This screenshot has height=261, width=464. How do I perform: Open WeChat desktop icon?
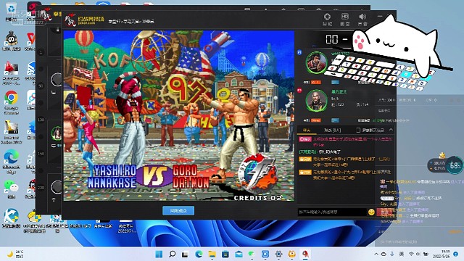(x=12, y=188)
